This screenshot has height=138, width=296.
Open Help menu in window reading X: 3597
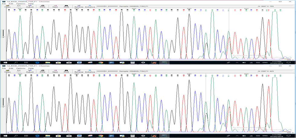point(31,68)
